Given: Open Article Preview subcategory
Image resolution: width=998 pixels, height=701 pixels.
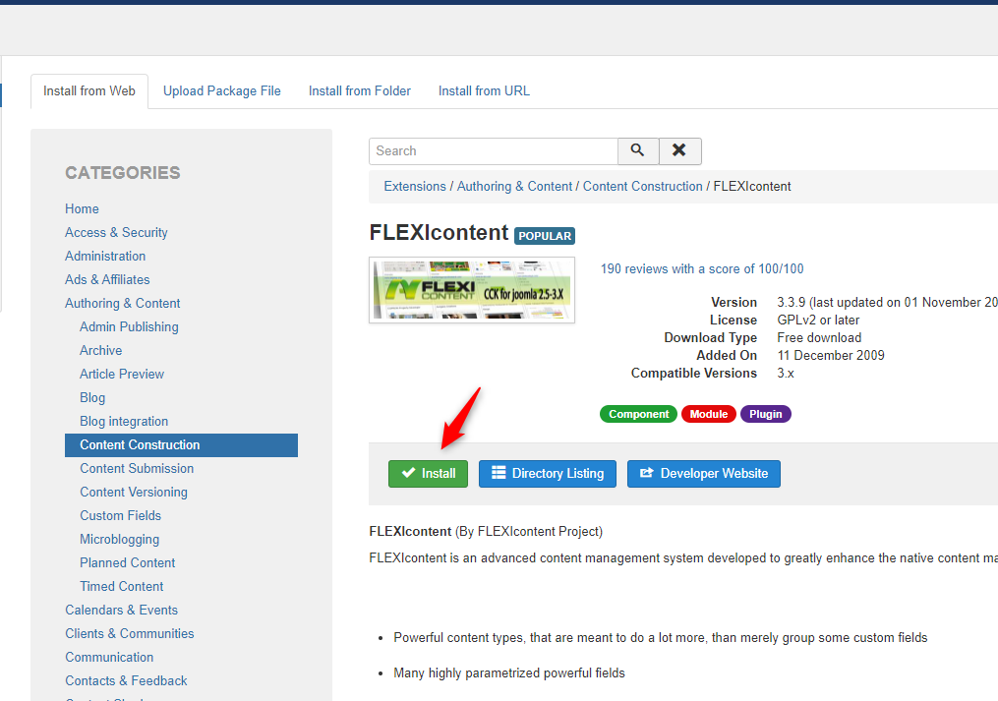Looking at the screenshot, I should coord(122,374).
